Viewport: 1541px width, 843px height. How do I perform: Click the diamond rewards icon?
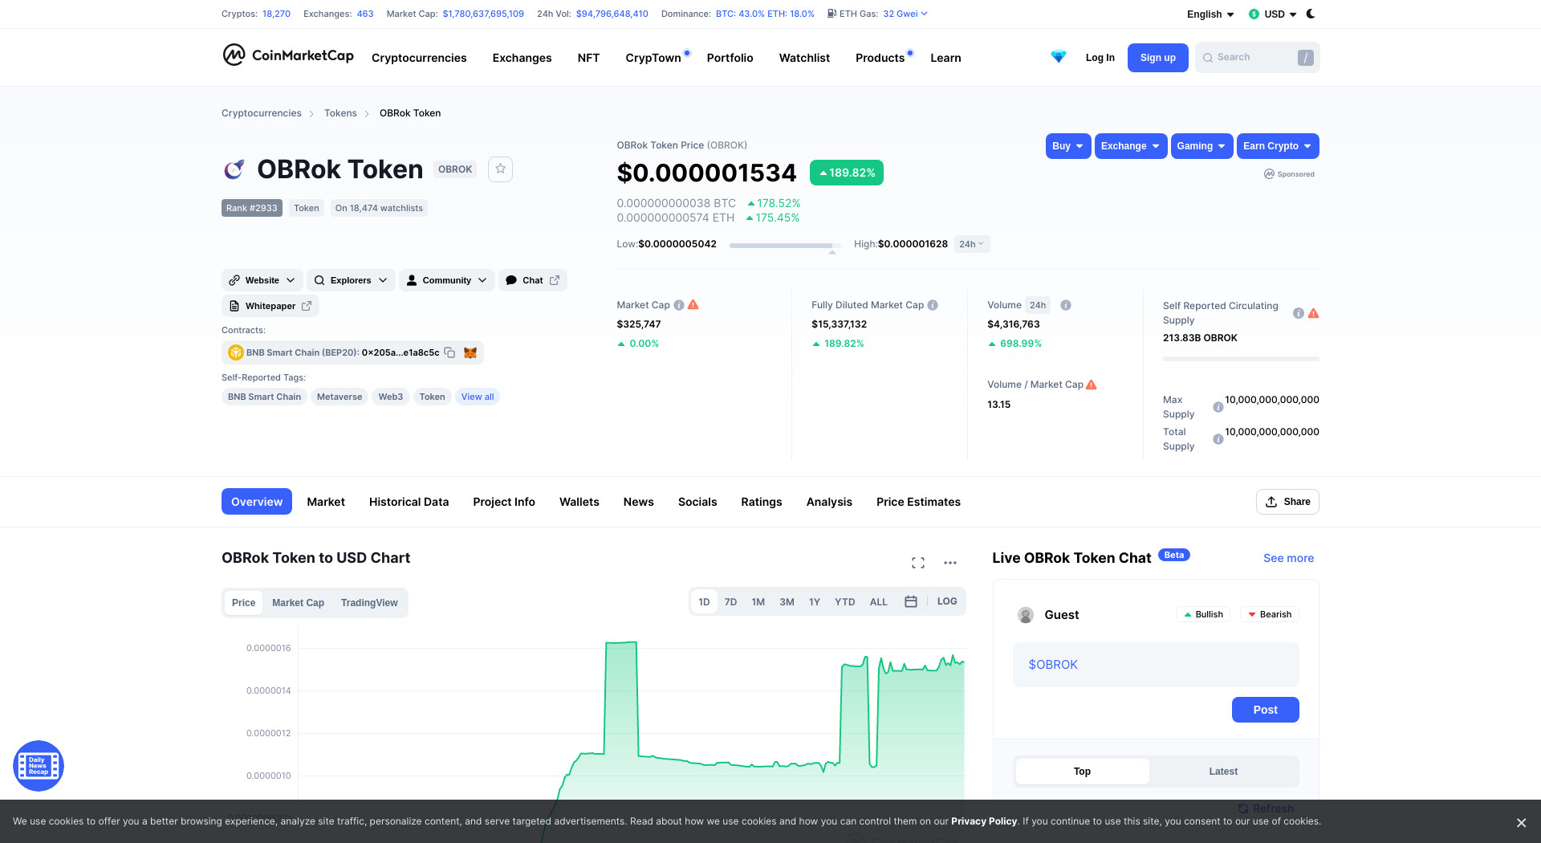[x=1059, y=57]
